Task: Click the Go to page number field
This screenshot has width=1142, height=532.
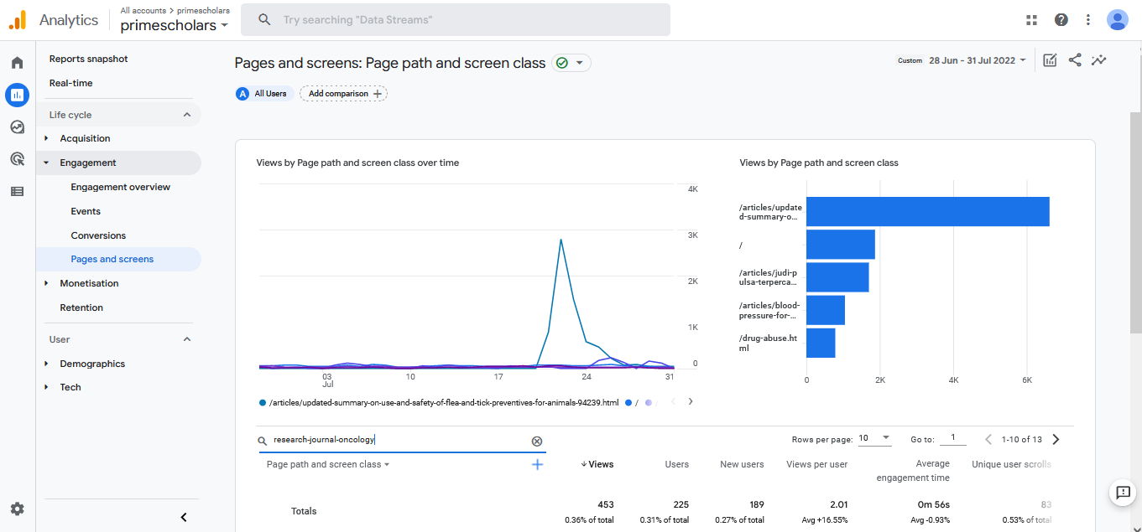Action: tap(952, 438)
